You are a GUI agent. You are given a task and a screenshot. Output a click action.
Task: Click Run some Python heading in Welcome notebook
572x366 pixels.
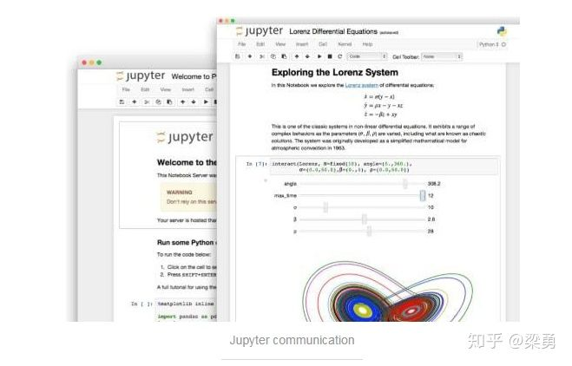pyautogui.click(x=187, y=243)
